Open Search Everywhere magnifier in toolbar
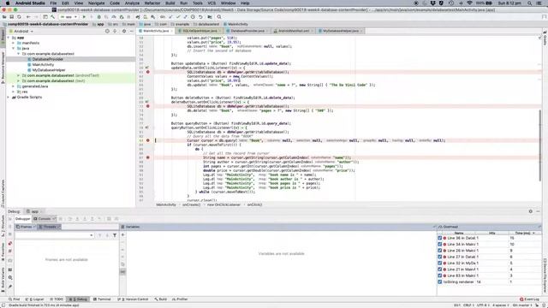Viewport: 548px width, 308px height. (219, 17)
